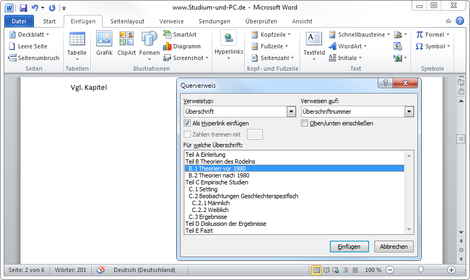Click the Zahlen trennen mit input field
The image size is (470, 280).
[x=255, y=134]
